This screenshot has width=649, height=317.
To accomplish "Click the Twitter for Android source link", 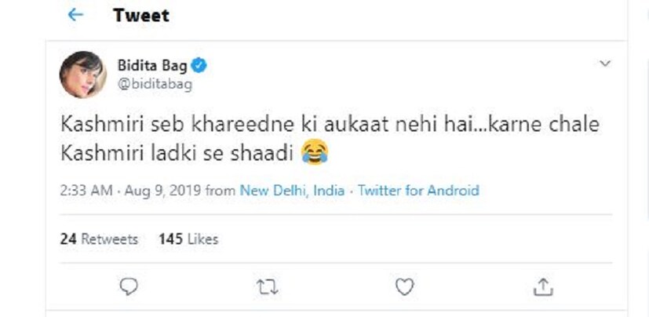I will [x=418, y=191].
